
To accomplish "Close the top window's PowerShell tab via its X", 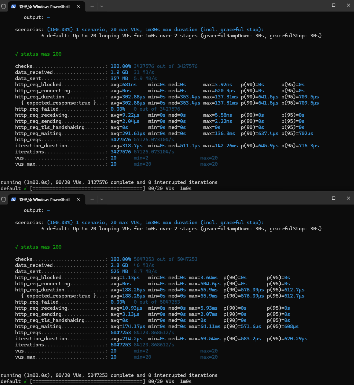I will pyautogui.click(x=78, y=6).
